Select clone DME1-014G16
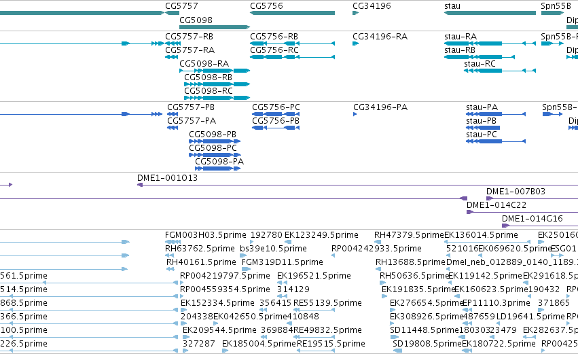 click(x=532, y=219)
